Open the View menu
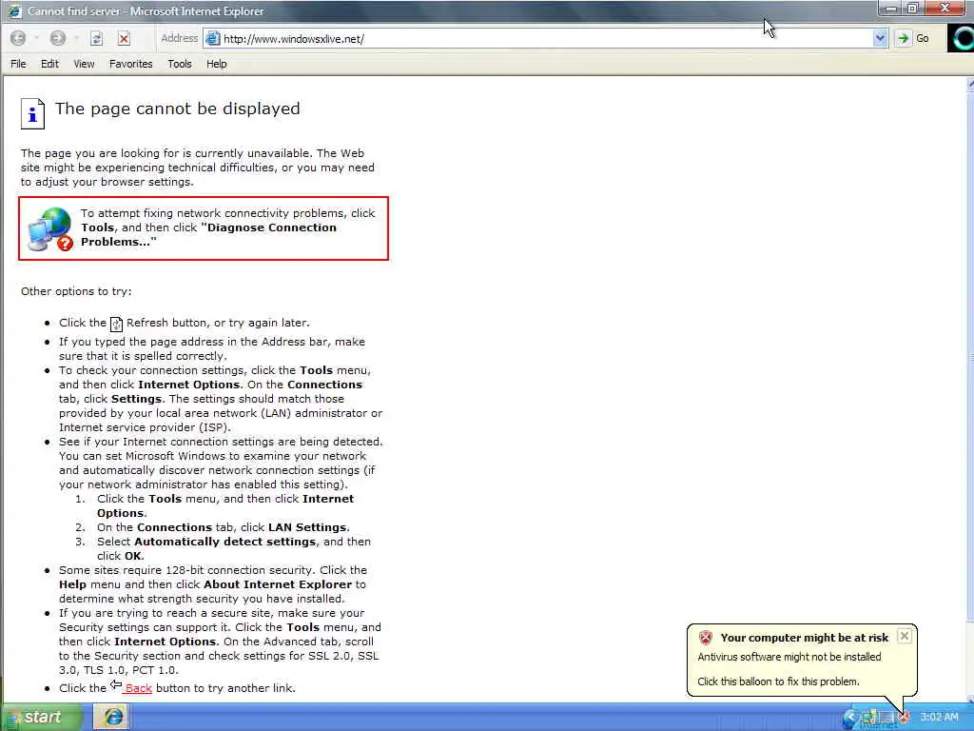This screenshot has height=731, width=974. tap(84, 64)
